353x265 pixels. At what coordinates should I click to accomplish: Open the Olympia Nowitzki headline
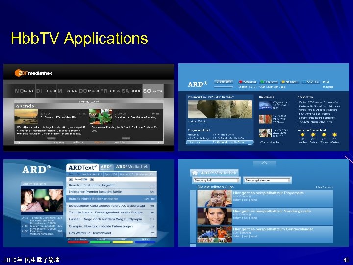tap(111, 226)
